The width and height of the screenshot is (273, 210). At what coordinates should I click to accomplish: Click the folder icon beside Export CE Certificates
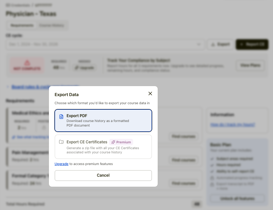61,142
